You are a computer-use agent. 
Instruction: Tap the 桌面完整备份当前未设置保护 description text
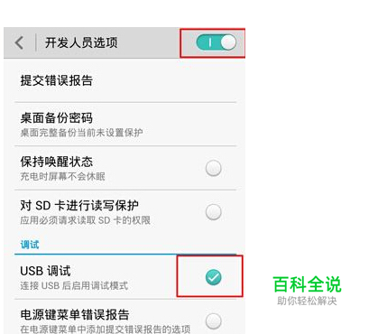click(81, 133)
